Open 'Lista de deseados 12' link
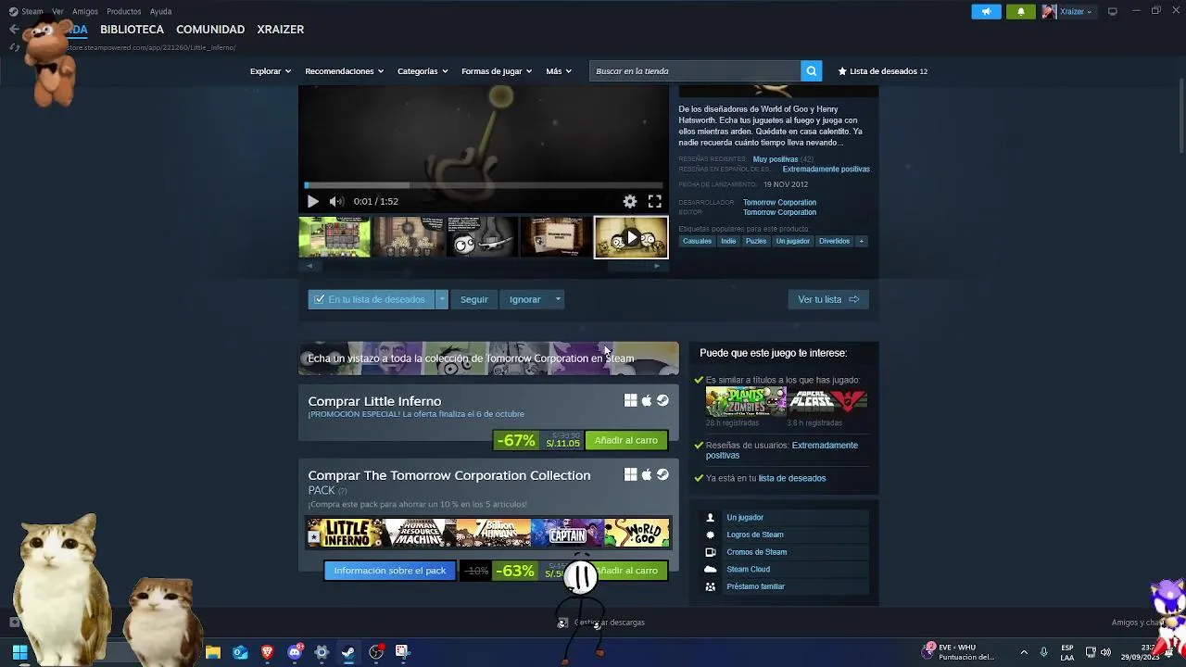The height and width of the screenshot is (667, 1186). 882,71
